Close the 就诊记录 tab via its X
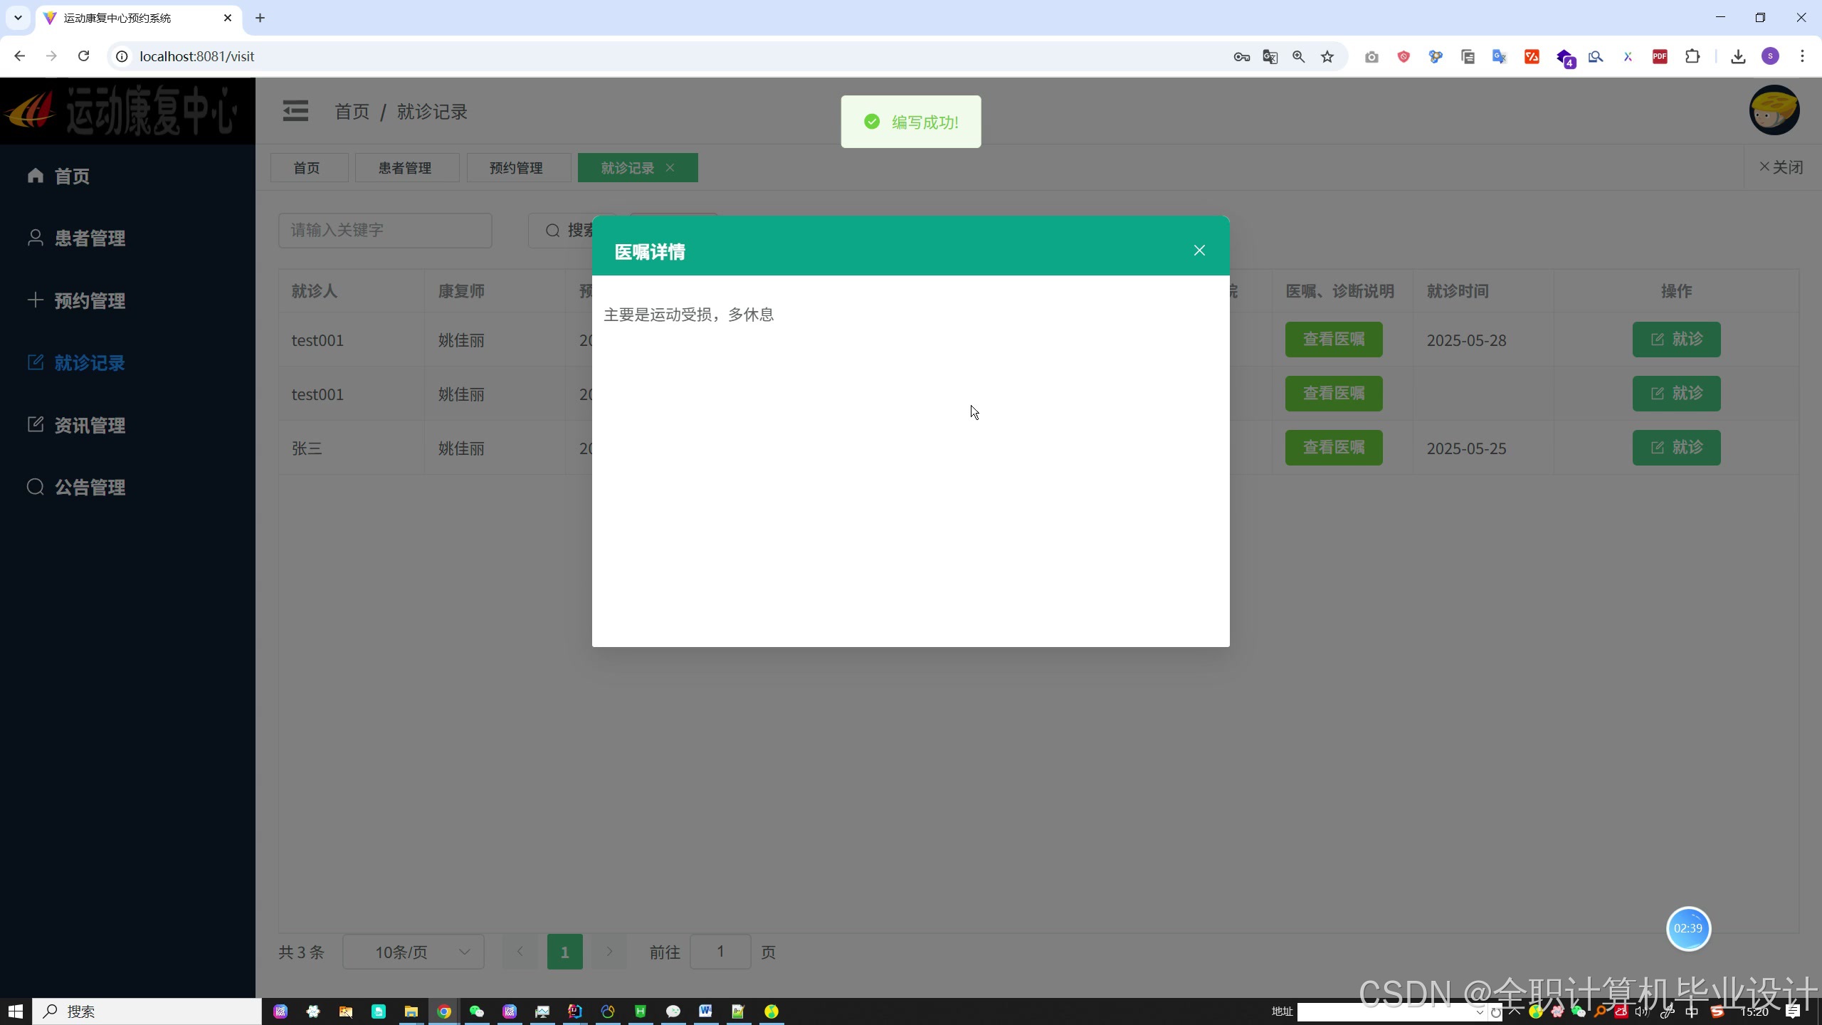The height and width of the screenshot is (1025, 1822). 670,168
